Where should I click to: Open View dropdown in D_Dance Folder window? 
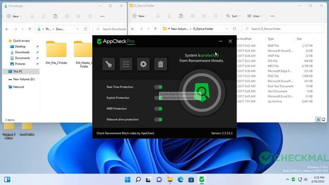coord(255,16)
